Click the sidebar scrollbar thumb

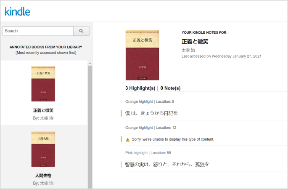[x=90, y=127]
